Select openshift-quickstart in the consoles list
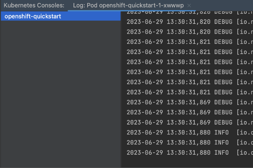 pyautogui.click(x=61, y=16)
